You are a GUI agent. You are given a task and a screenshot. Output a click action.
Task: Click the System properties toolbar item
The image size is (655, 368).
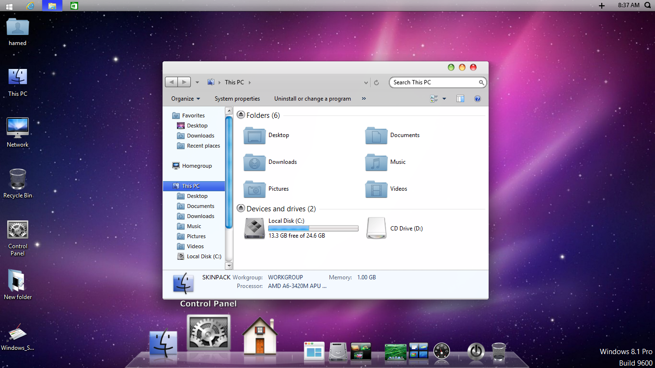point(237,99)
